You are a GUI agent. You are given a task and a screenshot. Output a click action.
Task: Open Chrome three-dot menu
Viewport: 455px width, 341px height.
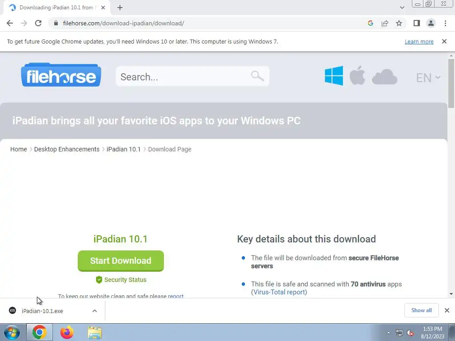(x=445, y=23)
